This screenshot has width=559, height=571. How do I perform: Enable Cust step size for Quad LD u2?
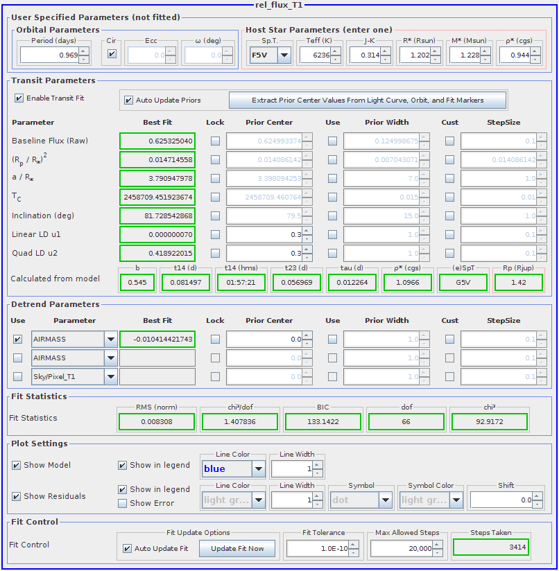449,253
